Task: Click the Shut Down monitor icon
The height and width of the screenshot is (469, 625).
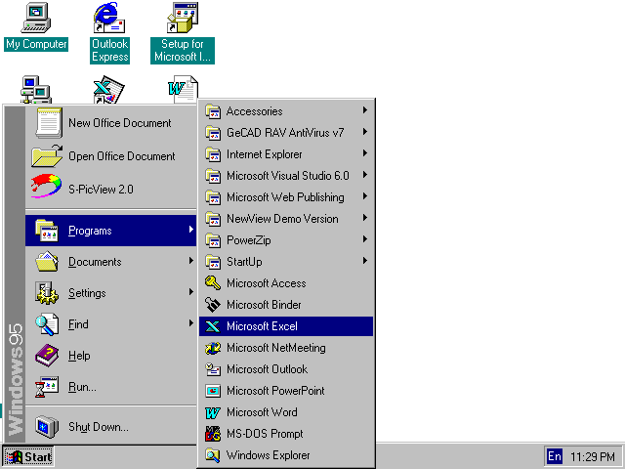Action: coord(47,427)
